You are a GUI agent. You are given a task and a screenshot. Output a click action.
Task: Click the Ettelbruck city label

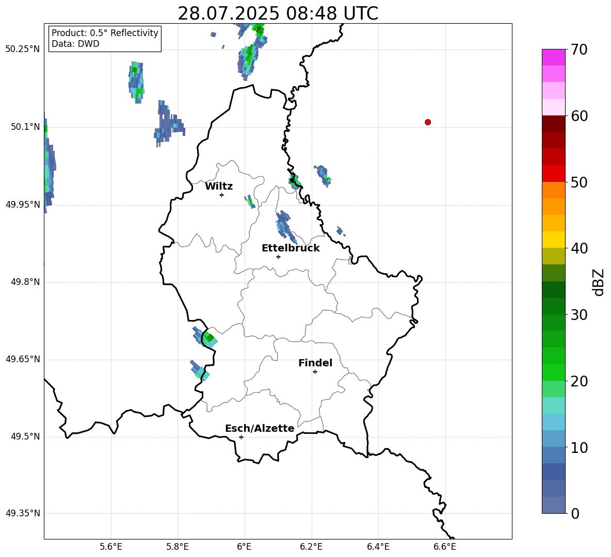tap(291, 248)
